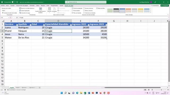
Task: Open Chrome from the taskbar
Action: [x=104, y=93]
